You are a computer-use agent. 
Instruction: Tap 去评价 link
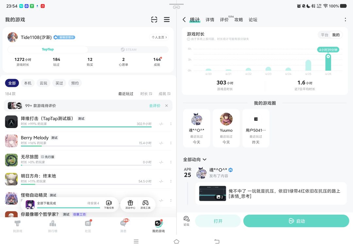pyautogui.click(x=155, y=106)
